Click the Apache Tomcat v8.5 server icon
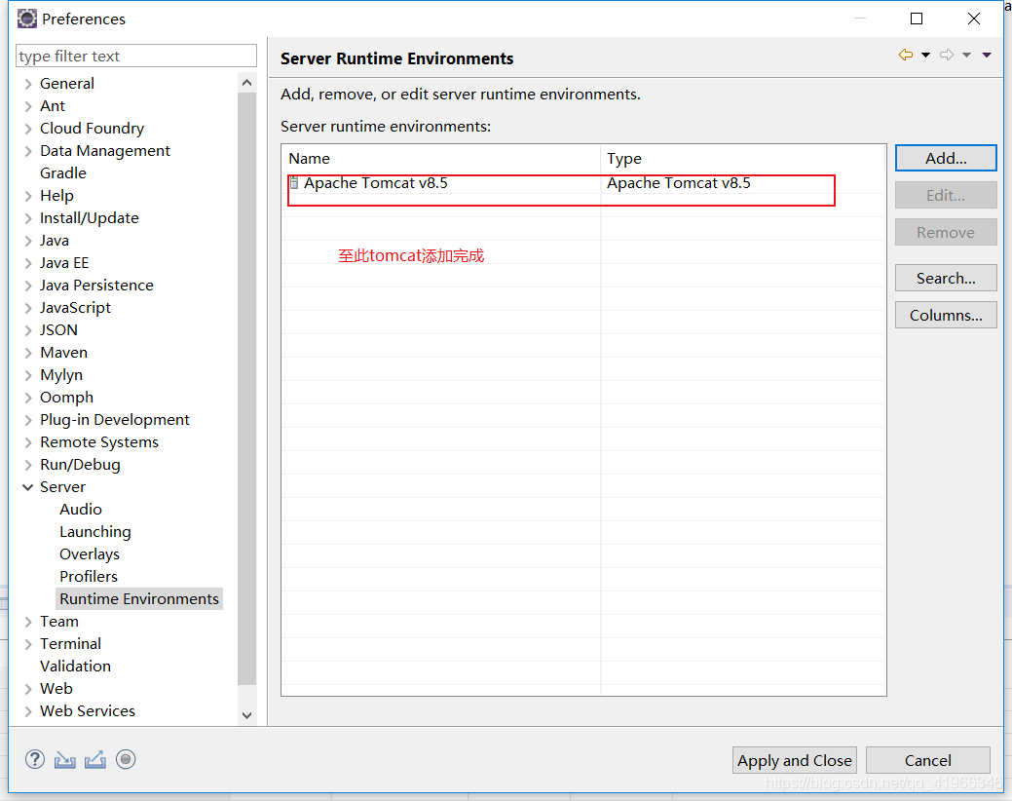Viewport: 1012px width, 801px height. click(294, 182)
